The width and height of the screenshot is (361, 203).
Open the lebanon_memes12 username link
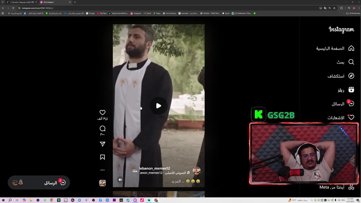[155, 168]
